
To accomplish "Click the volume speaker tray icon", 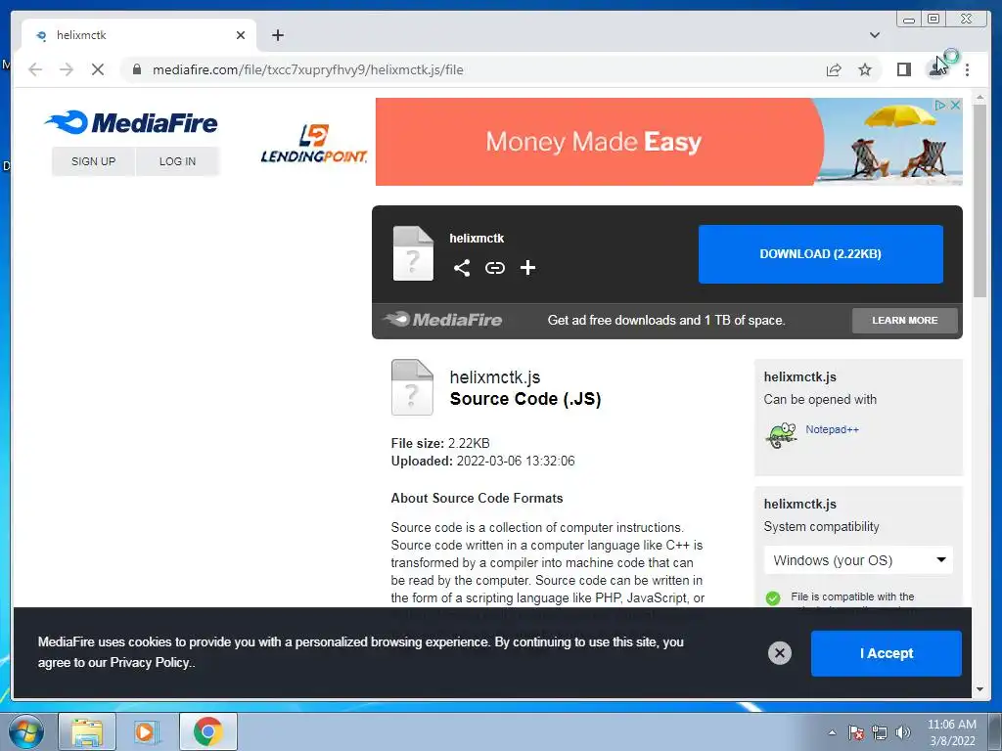I will click(902, 732).
